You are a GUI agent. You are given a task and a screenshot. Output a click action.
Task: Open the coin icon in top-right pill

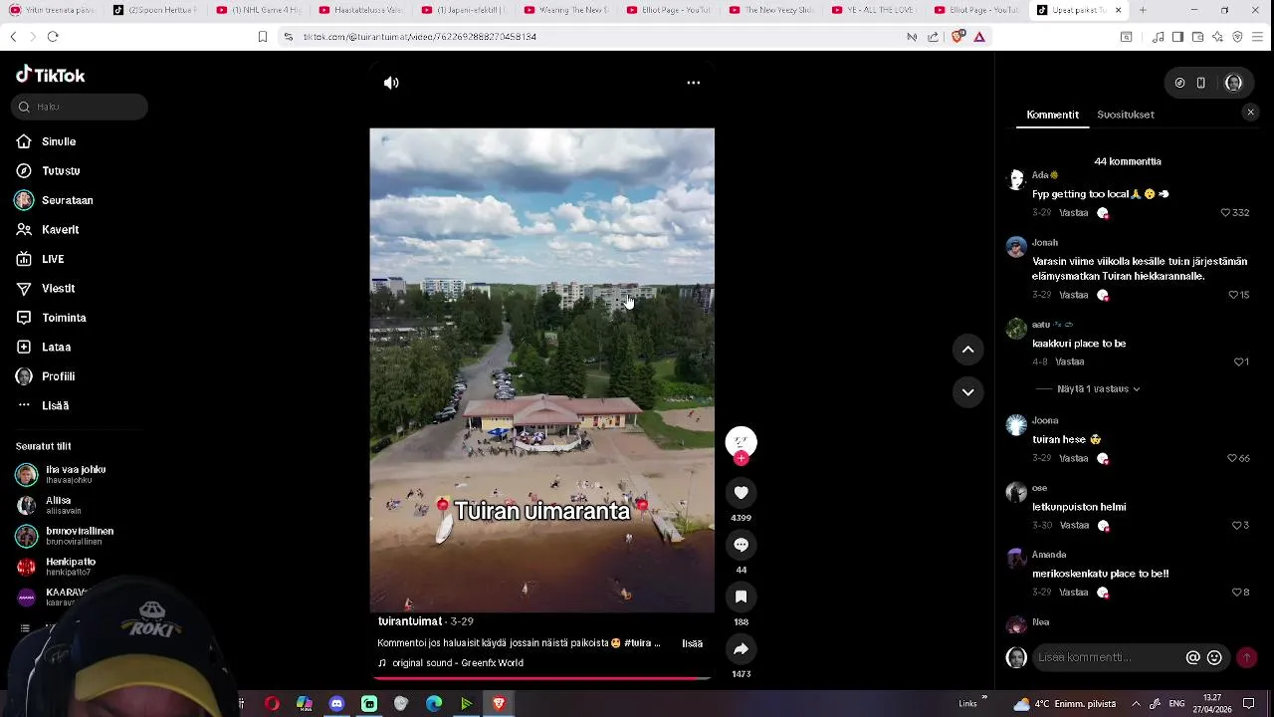(x=1180, y=83)
